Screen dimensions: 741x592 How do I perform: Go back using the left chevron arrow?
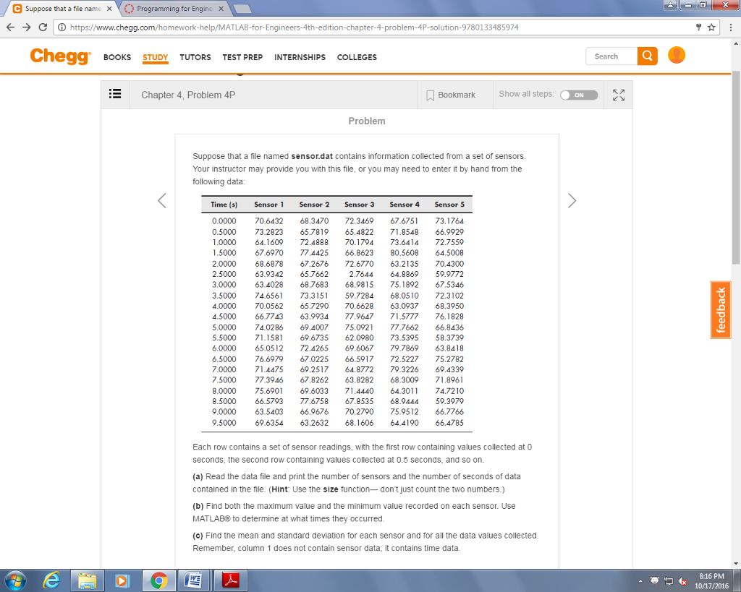click(161, 200)
